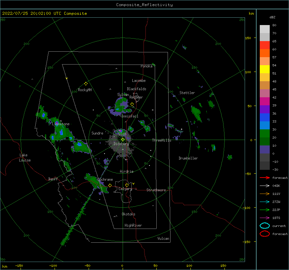Click the ThreeHills label

(162, 140)
